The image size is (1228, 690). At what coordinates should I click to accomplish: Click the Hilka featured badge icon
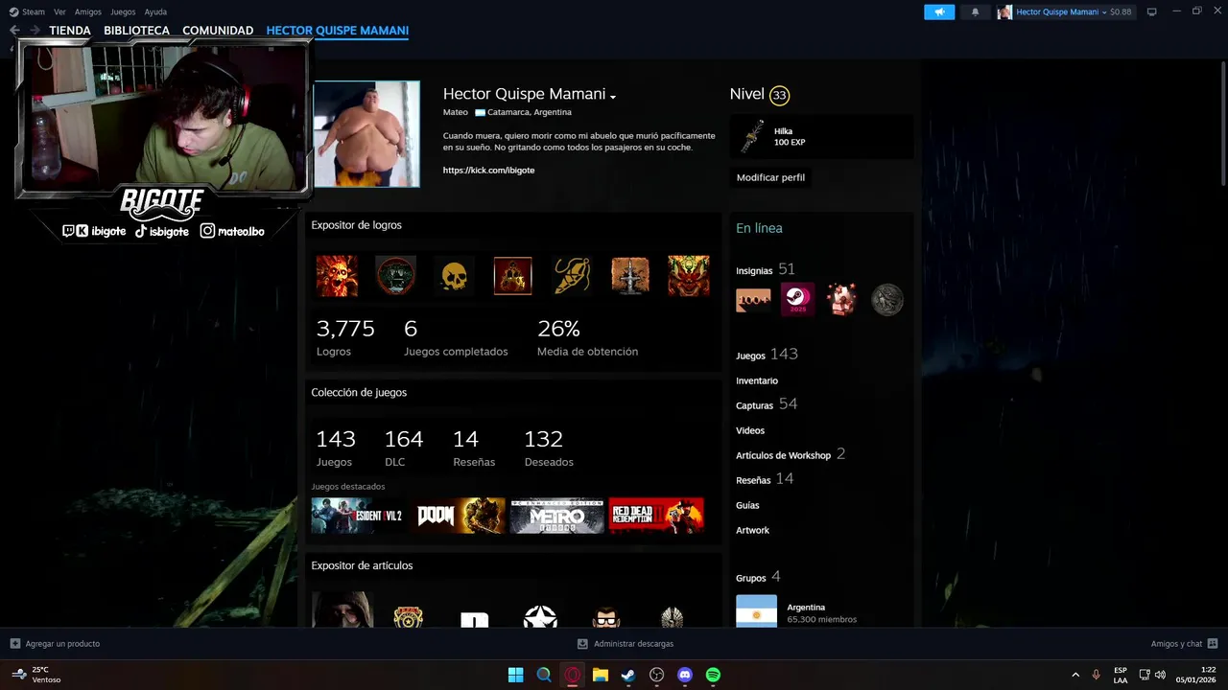tap(753, 137)
